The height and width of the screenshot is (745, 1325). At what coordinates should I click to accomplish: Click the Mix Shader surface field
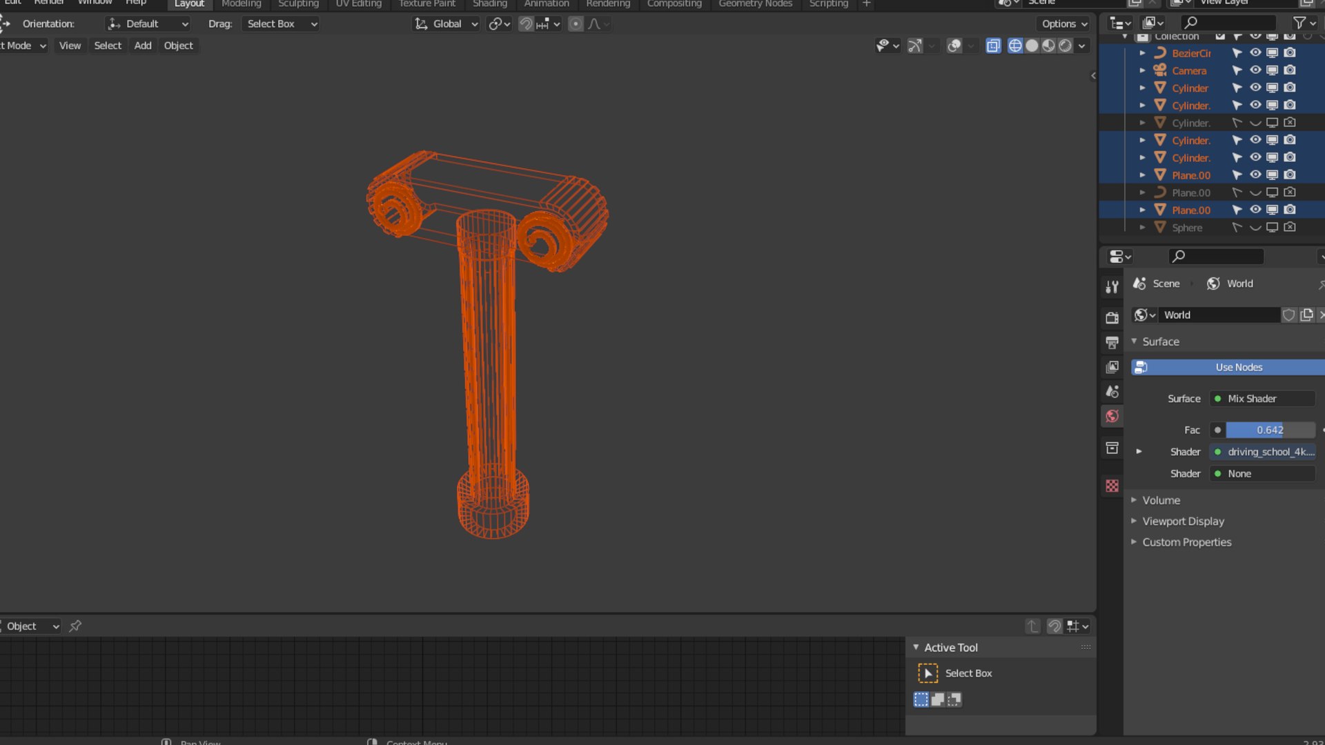click(1262, 399)
